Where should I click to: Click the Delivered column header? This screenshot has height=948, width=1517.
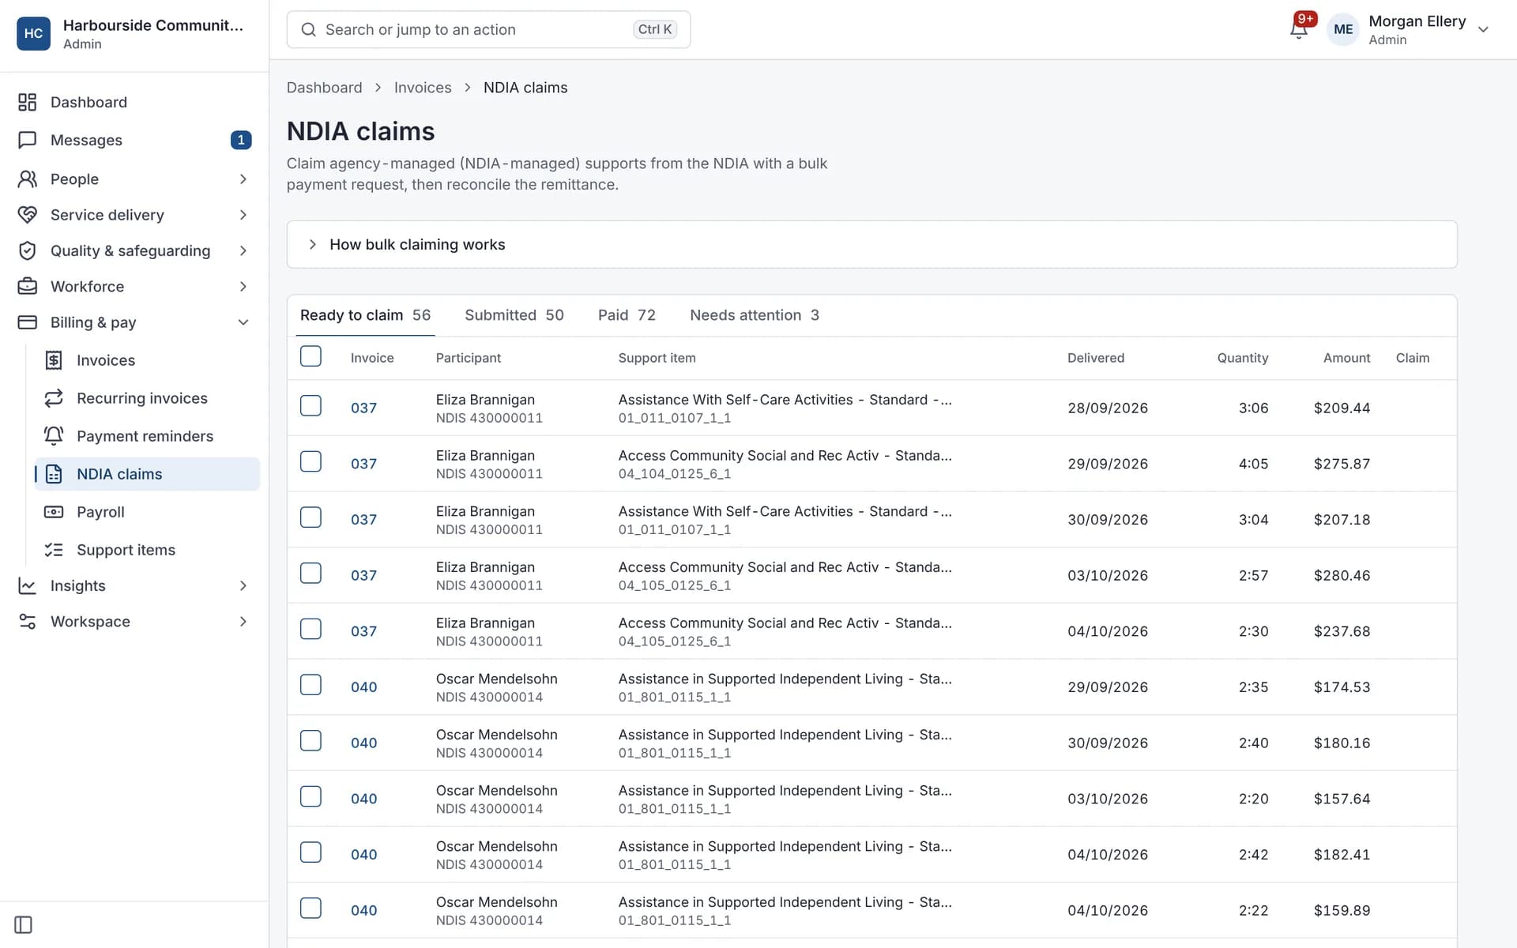pos(1095,358)
